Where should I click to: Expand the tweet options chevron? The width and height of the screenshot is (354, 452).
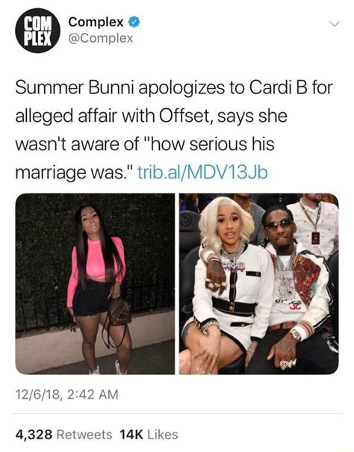(335, 24)
